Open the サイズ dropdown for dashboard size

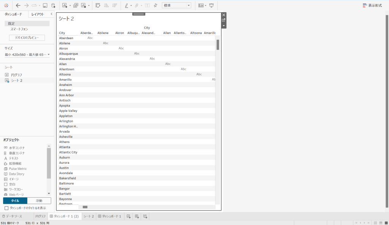[27, 55]
